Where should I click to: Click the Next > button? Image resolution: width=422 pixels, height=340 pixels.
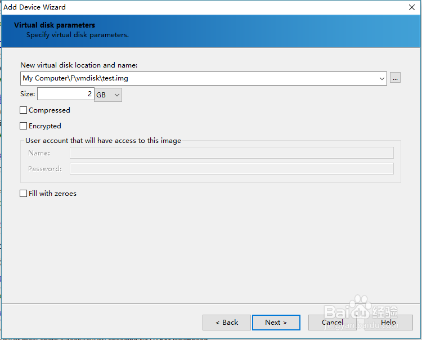[x=276, y=323]
